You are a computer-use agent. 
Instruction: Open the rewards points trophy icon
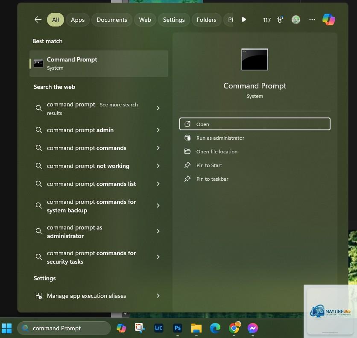point(280,20)
